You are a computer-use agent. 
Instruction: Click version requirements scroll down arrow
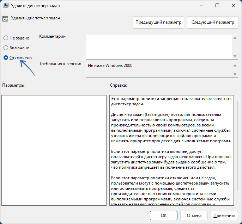point(235,74)
